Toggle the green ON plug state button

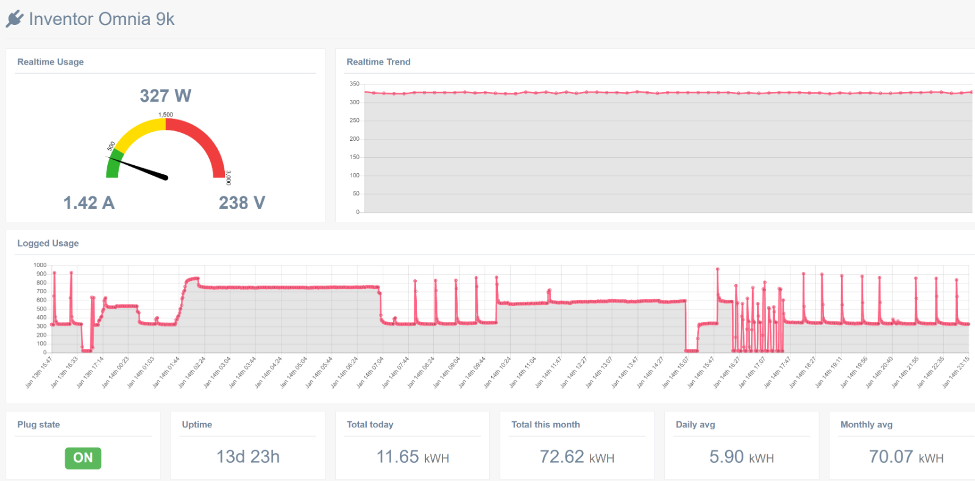coord(83,458)
